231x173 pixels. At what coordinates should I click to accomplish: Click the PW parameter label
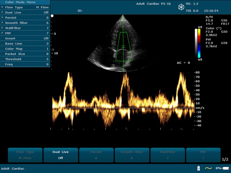tap(208, 40)
